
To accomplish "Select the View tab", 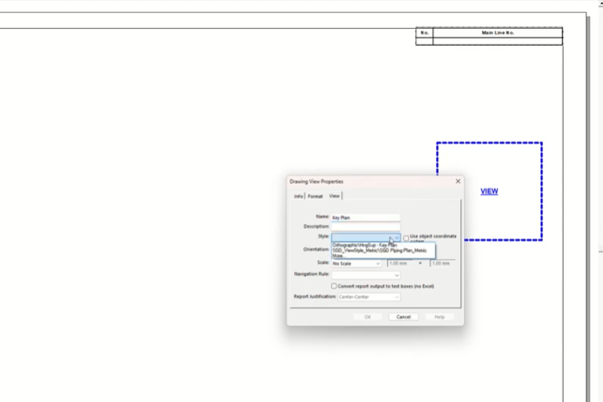I will coord(334,196).
